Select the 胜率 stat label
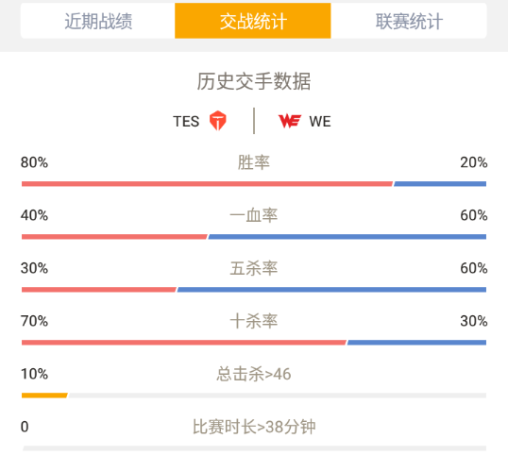The height and width of the screenshot is (472, 508). coord(254,162)
